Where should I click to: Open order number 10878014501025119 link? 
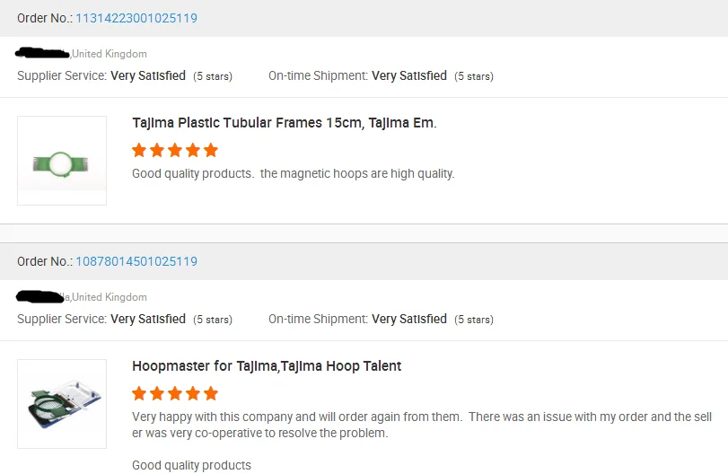point(136,261)
